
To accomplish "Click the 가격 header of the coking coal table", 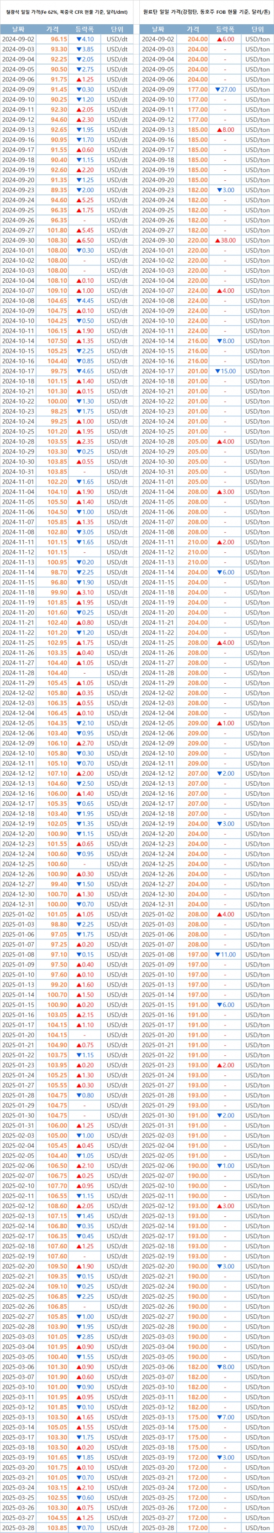I will (193, 28).
